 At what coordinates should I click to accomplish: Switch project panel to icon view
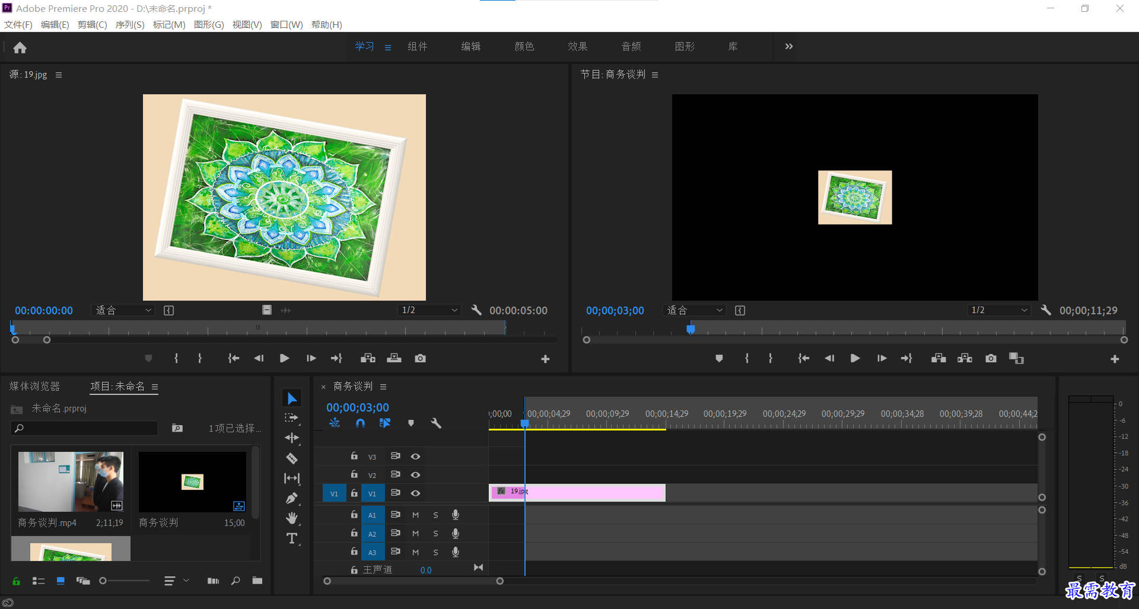(x=61, y=581)
